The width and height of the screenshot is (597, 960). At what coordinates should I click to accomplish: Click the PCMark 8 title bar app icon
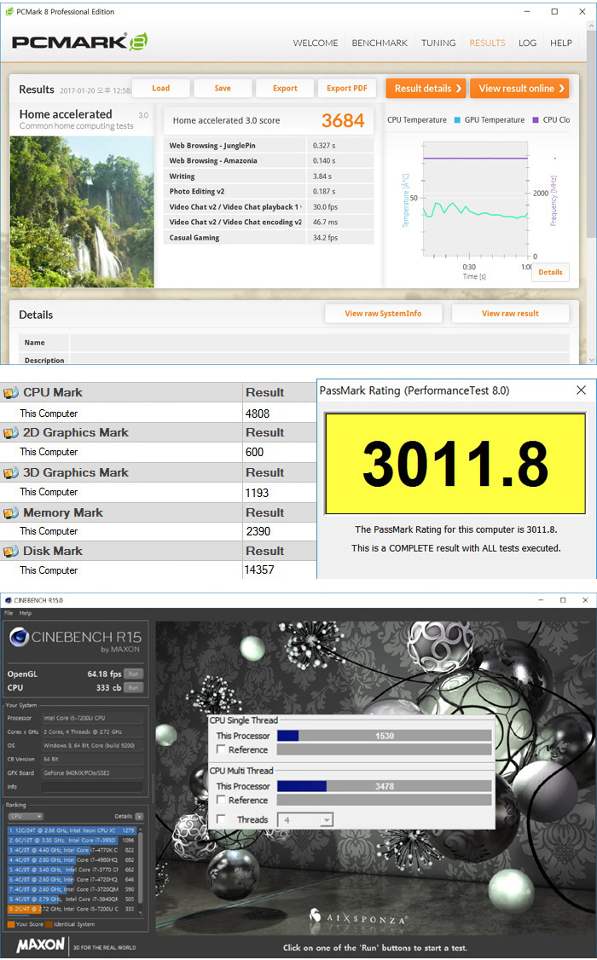pos(9,12)
